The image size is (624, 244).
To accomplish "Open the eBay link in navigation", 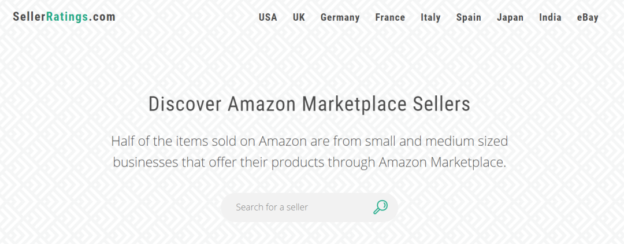I will [x=588, y=17].
